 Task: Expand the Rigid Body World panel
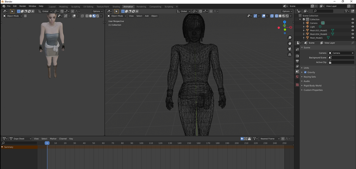pyautogui.click(x=312, y=86)
